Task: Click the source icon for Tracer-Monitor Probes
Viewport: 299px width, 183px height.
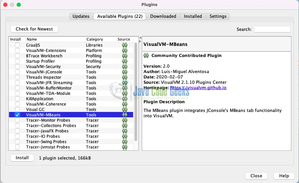Action: click(x=125, y=120)
